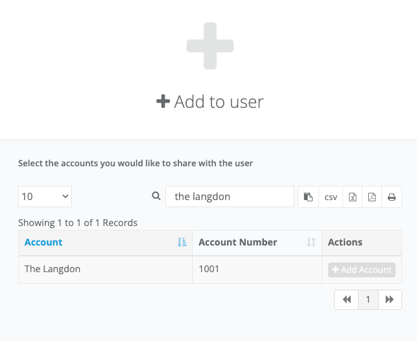Focus the search field containing "the langdon"

(230, 196)
